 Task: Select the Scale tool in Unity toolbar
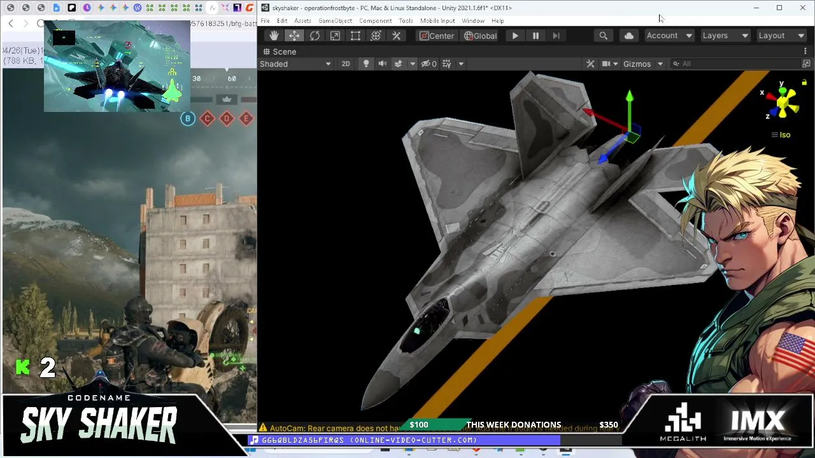click(335, 36)
